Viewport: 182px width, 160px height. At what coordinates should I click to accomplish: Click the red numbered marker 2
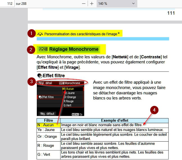pyautogui.click(x=31, y=50)
